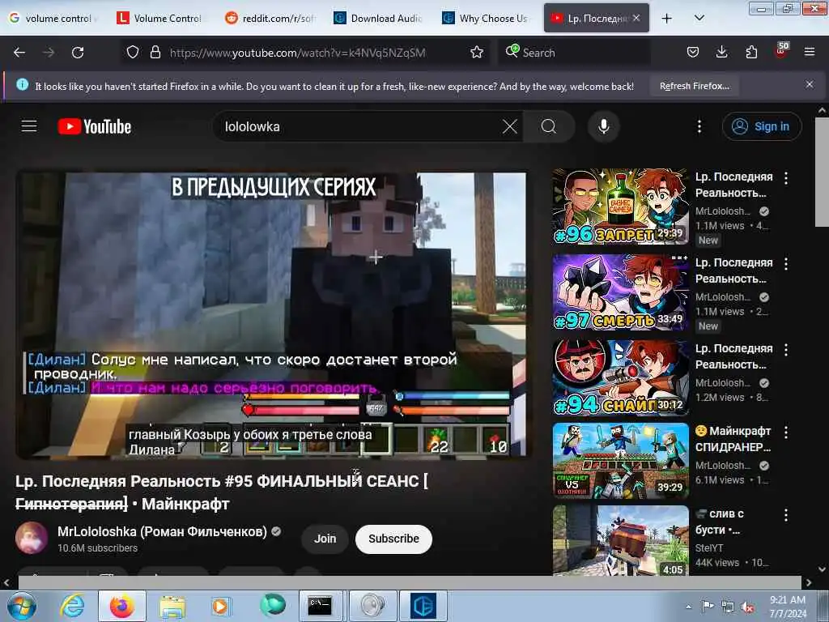Open options for Майнкрафт СПИДРАНЕР video
The width and height of the screenshot is (829, 622).
(786, 432)
